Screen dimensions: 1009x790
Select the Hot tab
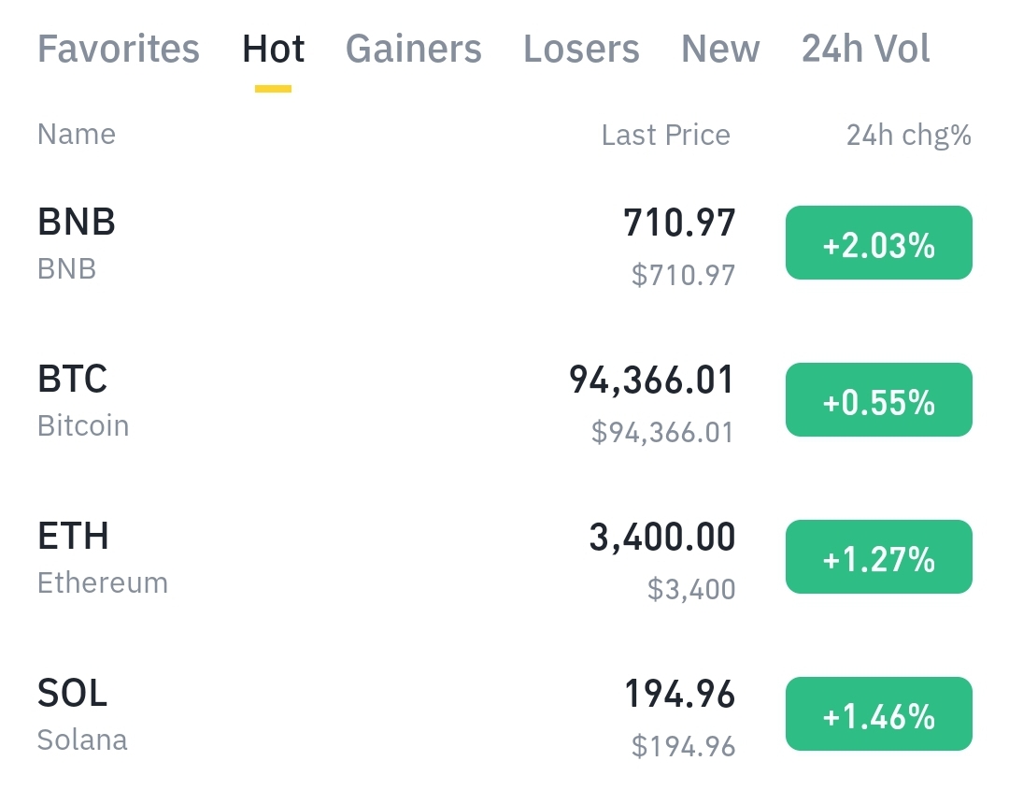(x=273, y=49)
